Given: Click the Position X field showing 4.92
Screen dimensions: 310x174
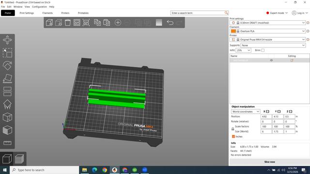Looking at the screenshot, I should pos(266,116).
